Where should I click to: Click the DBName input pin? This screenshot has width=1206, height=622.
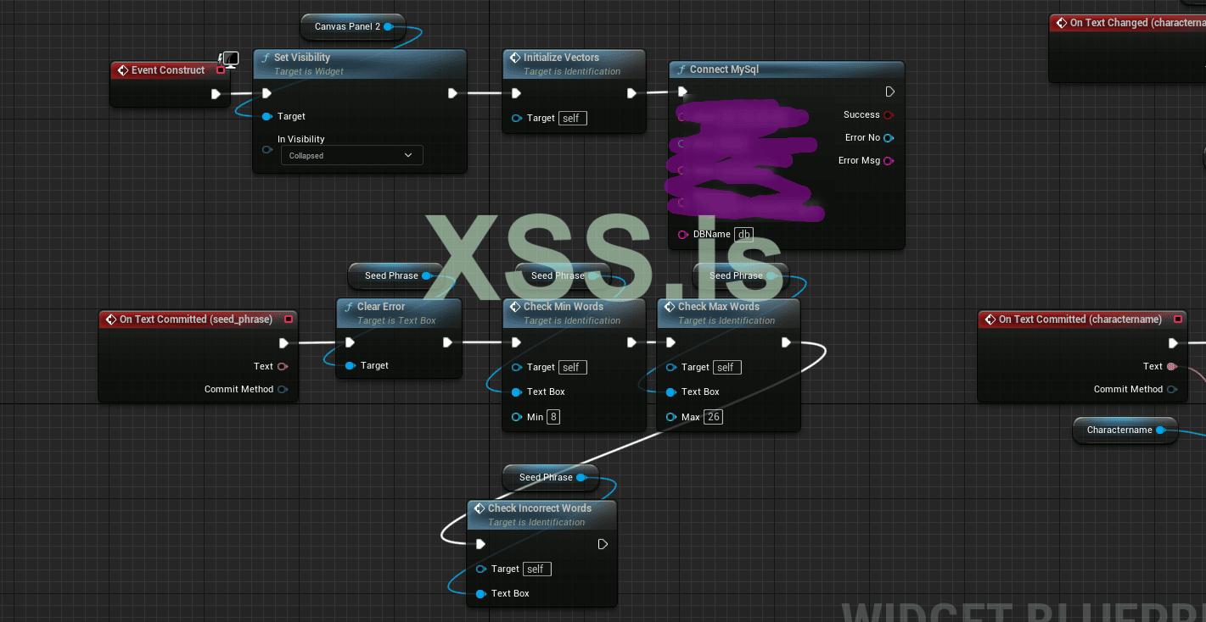tap(682, 234)
